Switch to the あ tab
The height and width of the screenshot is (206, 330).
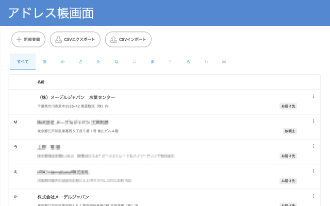[x=44, y=62]
